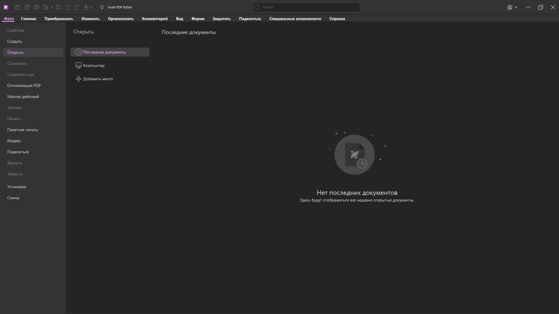Restore down the Foxit window
This screenshot has height=314, width=559.
(x=541, y=7)
